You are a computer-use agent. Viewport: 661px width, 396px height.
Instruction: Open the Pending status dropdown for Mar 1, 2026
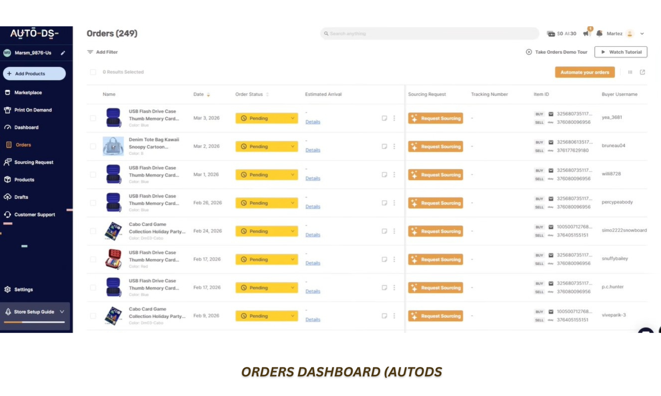[267, 175]
